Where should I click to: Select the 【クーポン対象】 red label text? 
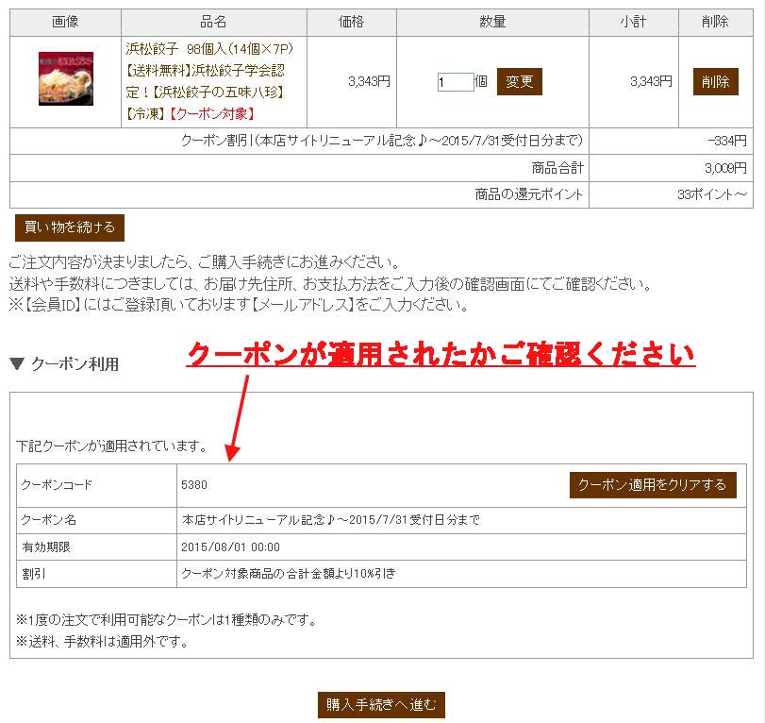coord(212,114)
